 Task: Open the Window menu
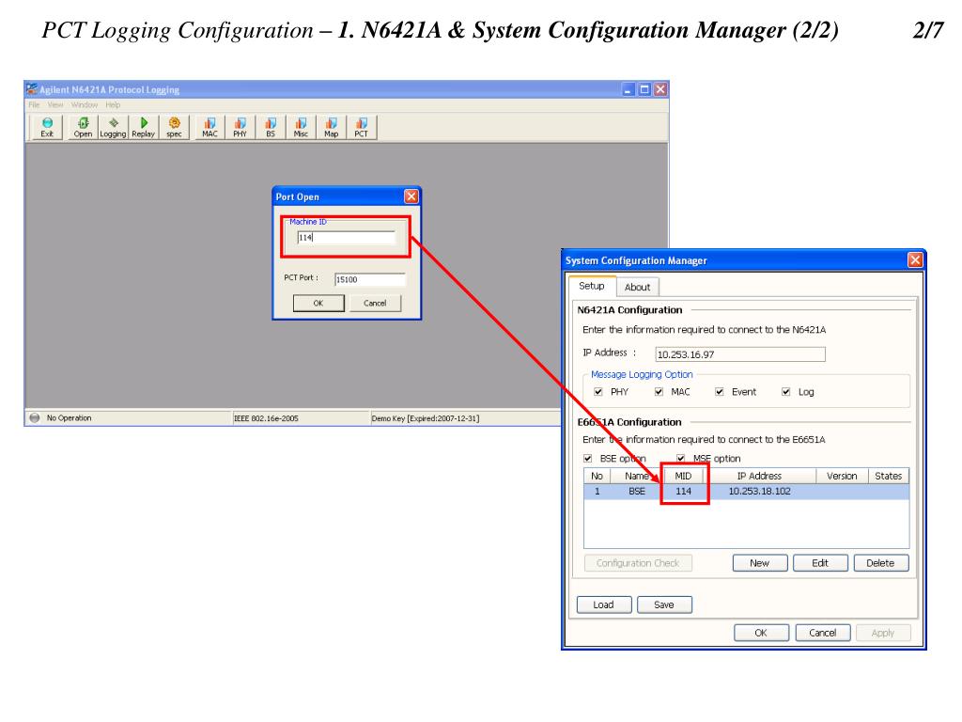(84, 105)
